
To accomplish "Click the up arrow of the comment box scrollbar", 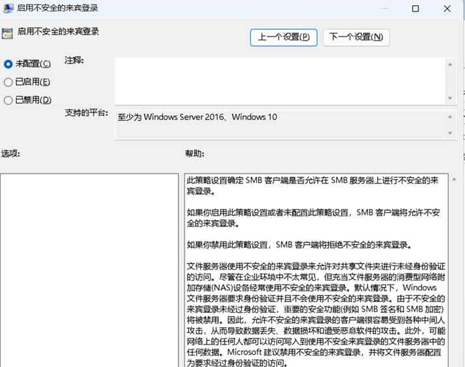I will coord(450,64).
